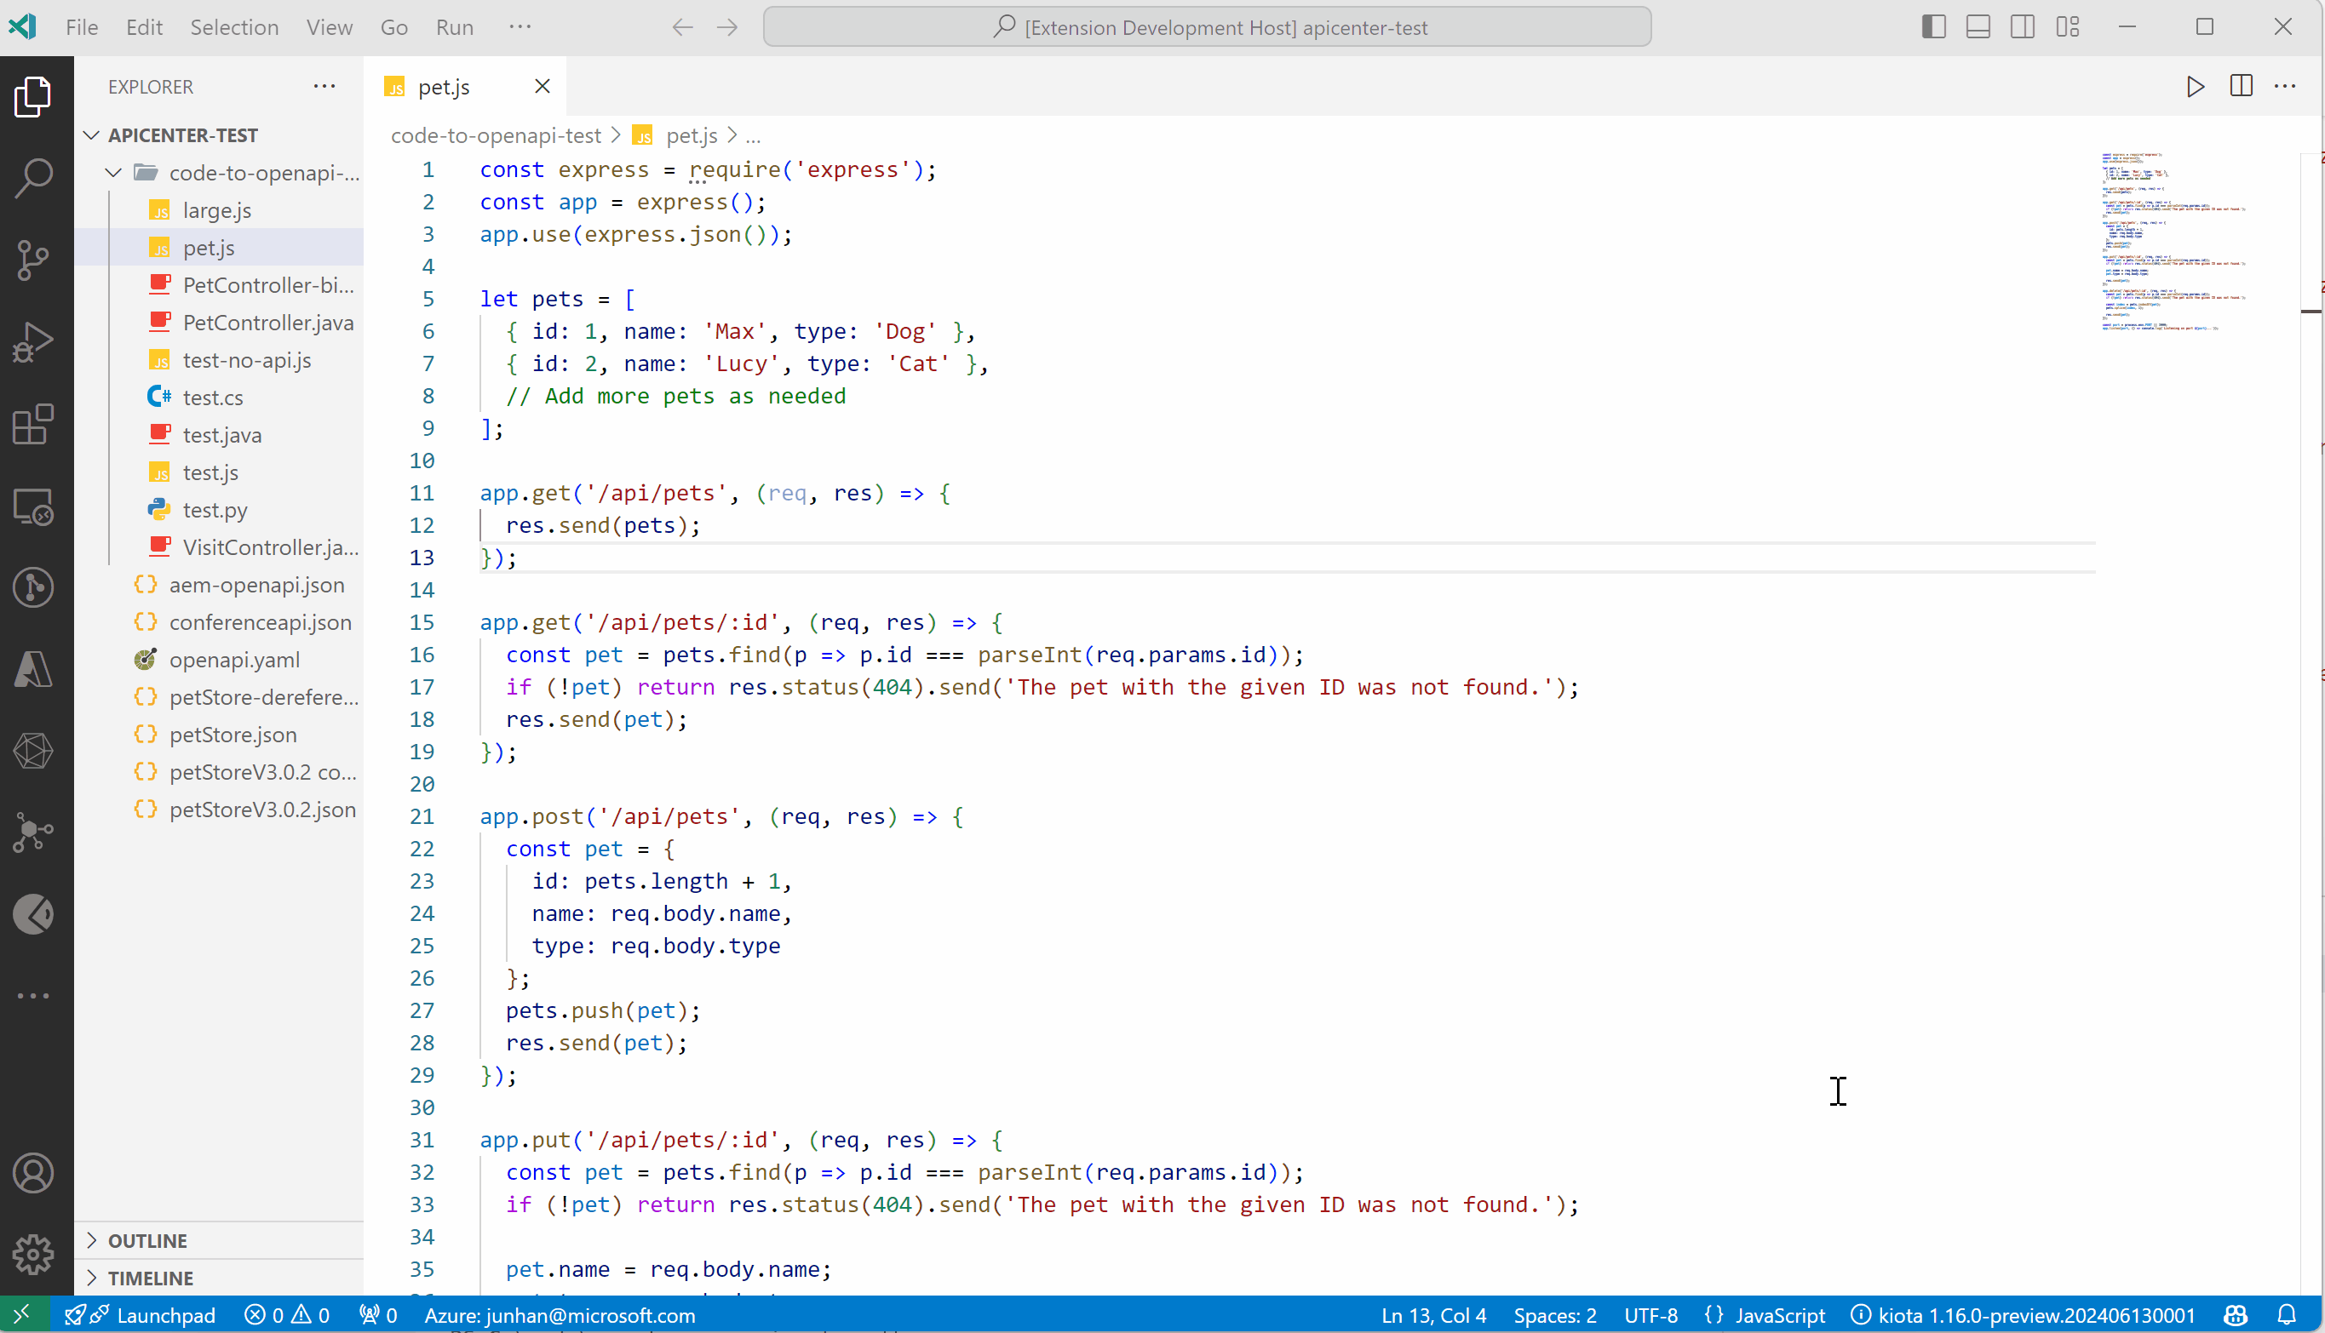
Task: Split the editor to the right
Action: pyautogui.click(x=2241, y=86)
